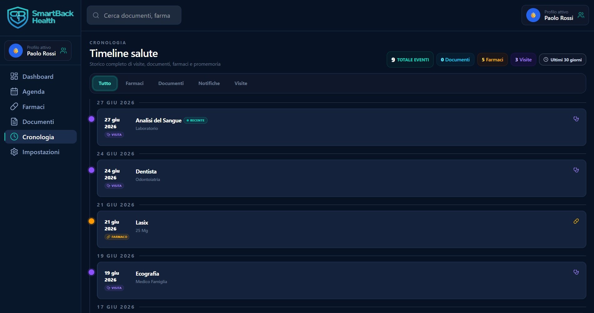Click the 3 Visite counter badge
This screenshot has width=594, height=313.
coord(523,59)
